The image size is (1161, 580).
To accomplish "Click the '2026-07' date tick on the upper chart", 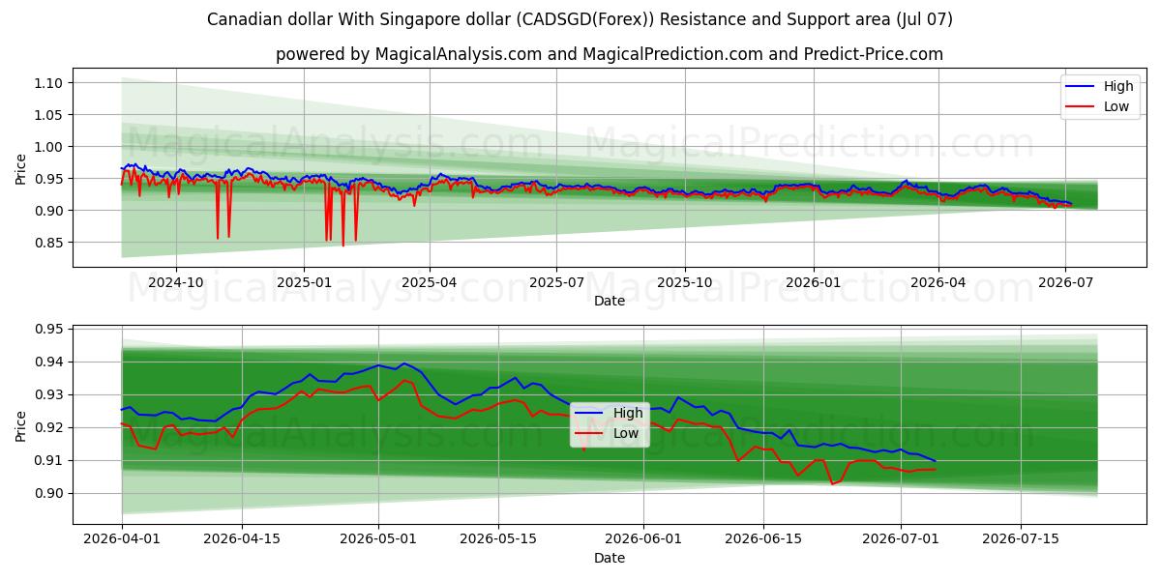I will coord(1064,284).
